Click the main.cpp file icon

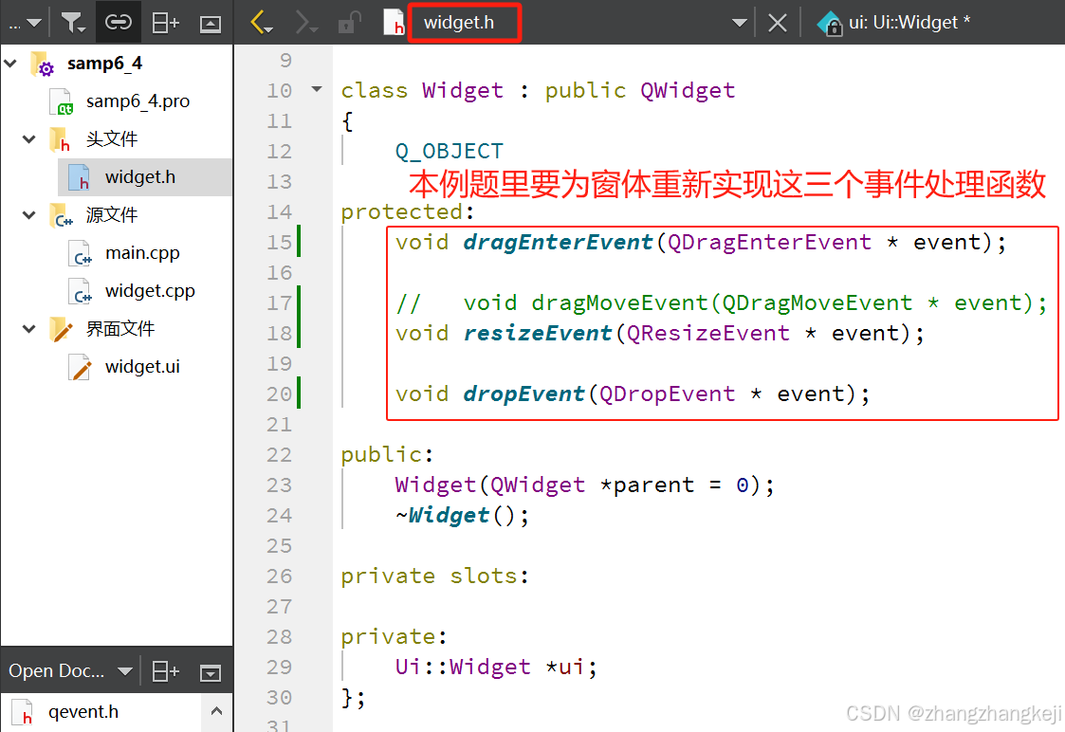pyautogui.click(x=81, y=253)
